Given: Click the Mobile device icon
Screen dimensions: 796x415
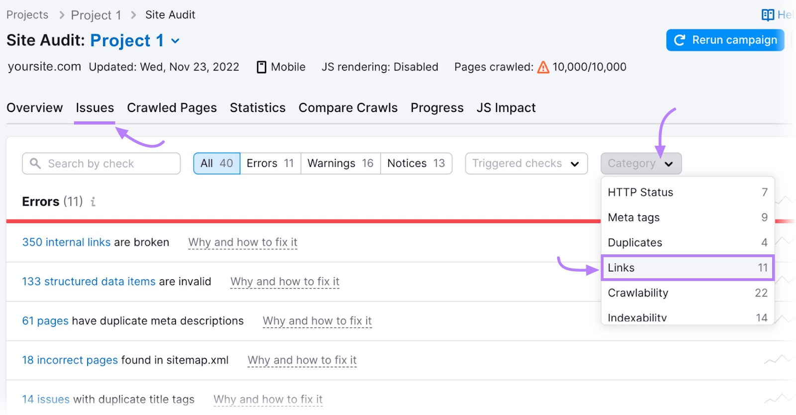Looking at the screenshot, I should tap(261, 67).
